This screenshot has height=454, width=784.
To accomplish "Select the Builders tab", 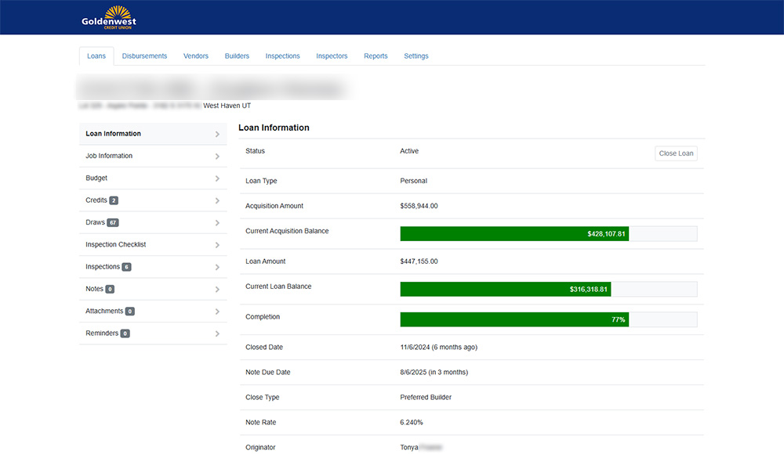I will coord(236,56).
